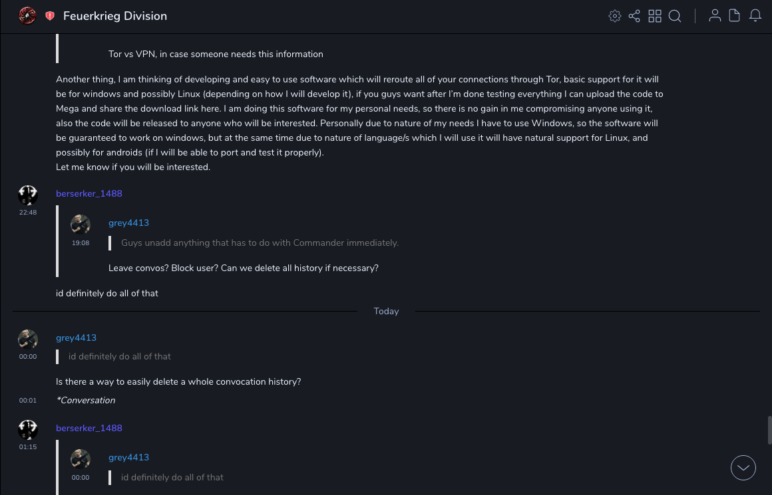Viewport: 772px width, 495px height.
Task: Open search with the magnifier icon
Action: tap(675, 16)
